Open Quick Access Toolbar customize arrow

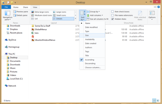(x=15, y=3)
